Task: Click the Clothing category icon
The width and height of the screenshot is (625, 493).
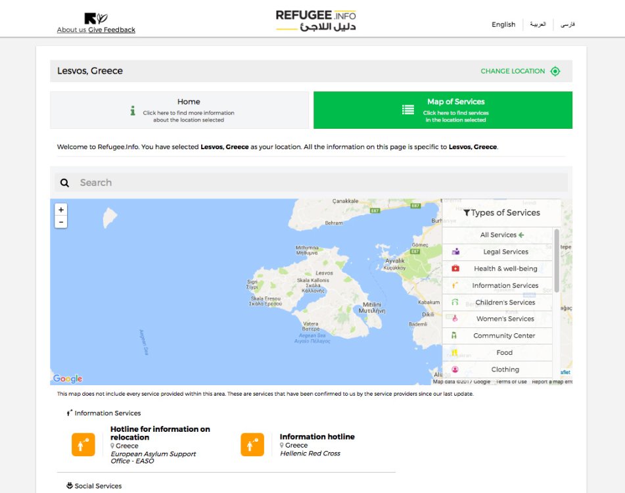Action: (455, 369)
